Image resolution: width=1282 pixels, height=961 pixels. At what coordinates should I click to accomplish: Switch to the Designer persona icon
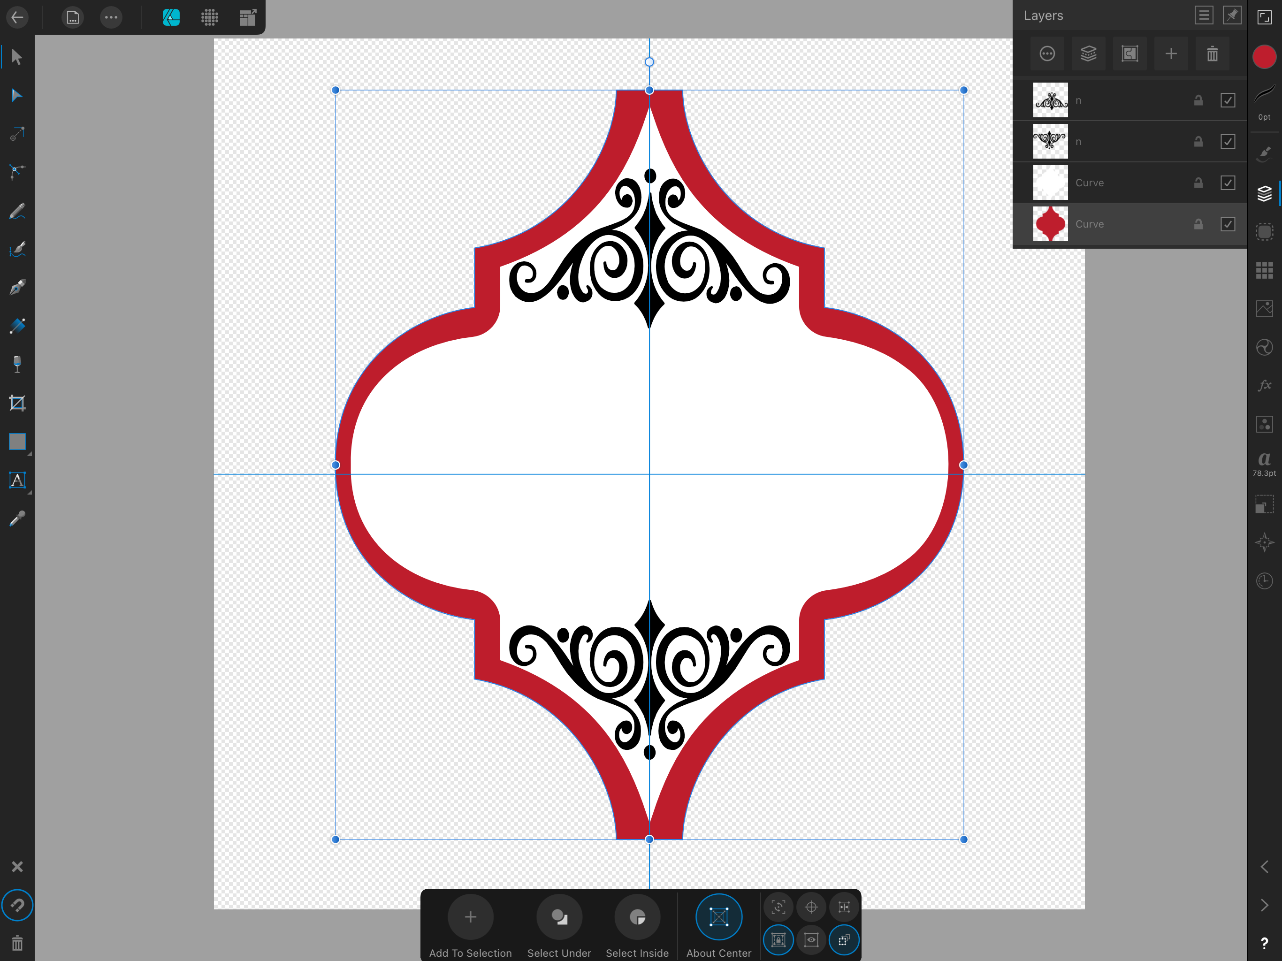point(171,17)
